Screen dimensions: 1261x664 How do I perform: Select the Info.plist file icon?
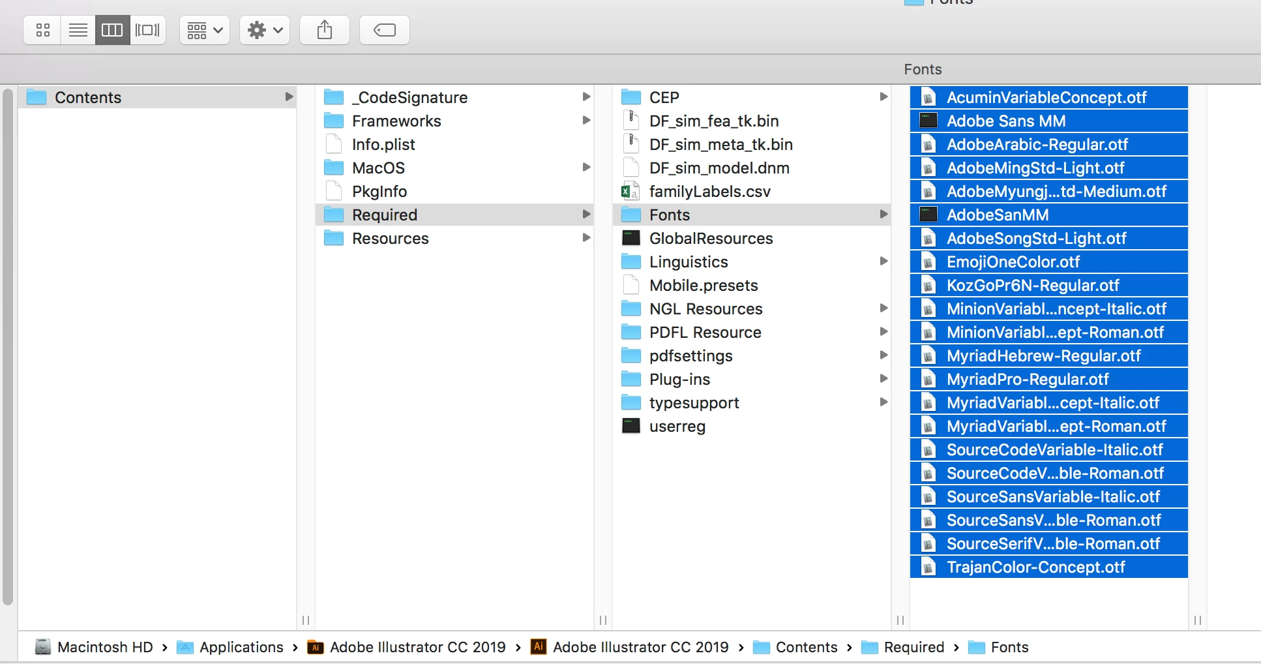(x=334, y=144)
